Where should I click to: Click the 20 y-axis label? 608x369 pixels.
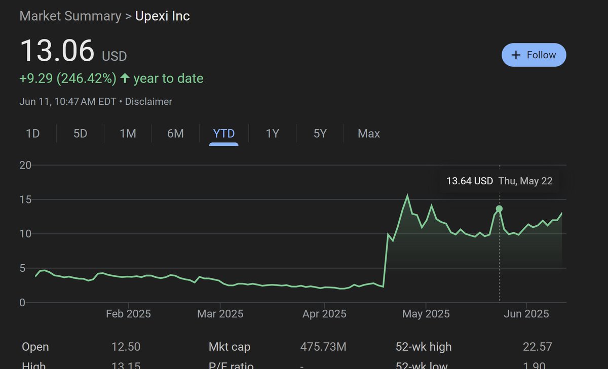(25, 165)
